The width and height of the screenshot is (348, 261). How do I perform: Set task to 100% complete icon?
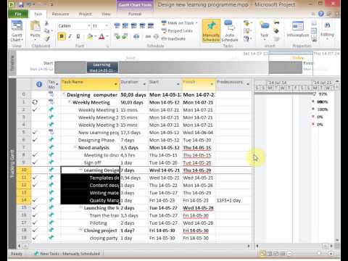(x=151, y=26)
